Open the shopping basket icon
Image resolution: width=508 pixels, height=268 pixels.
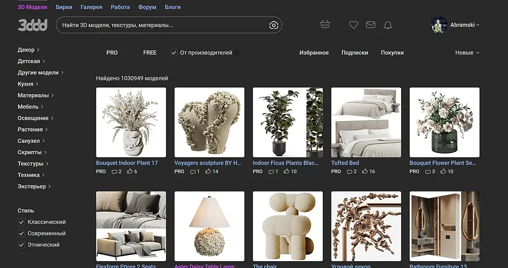point(325,24)
